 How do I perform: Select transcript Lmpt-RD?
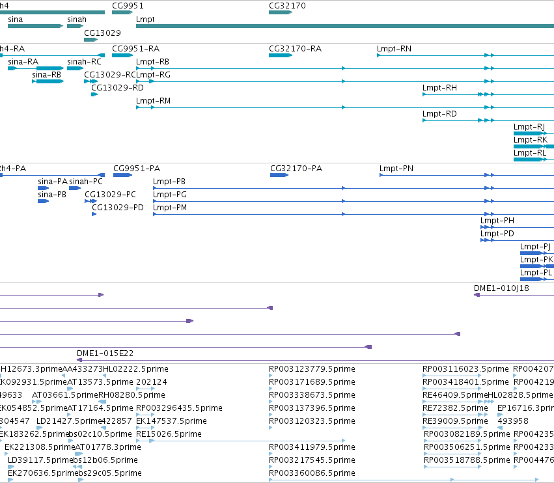point(439,114)
